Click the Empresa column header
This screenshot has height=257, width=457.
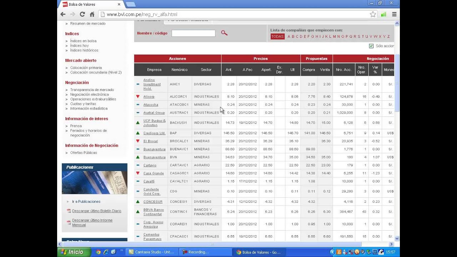click(154, 70)
